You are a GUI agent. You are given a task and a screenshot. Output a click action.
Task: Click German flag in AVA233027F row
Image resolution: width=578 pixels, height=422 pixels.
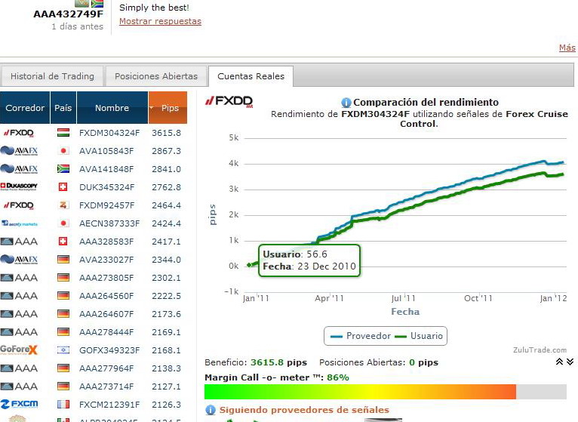[x=63, y=260]
